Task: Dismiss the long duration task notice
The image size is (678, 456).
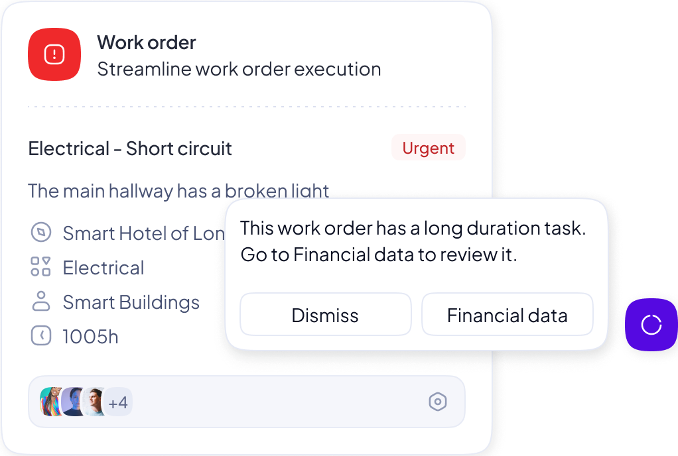Action: click(x=325, y=315)
